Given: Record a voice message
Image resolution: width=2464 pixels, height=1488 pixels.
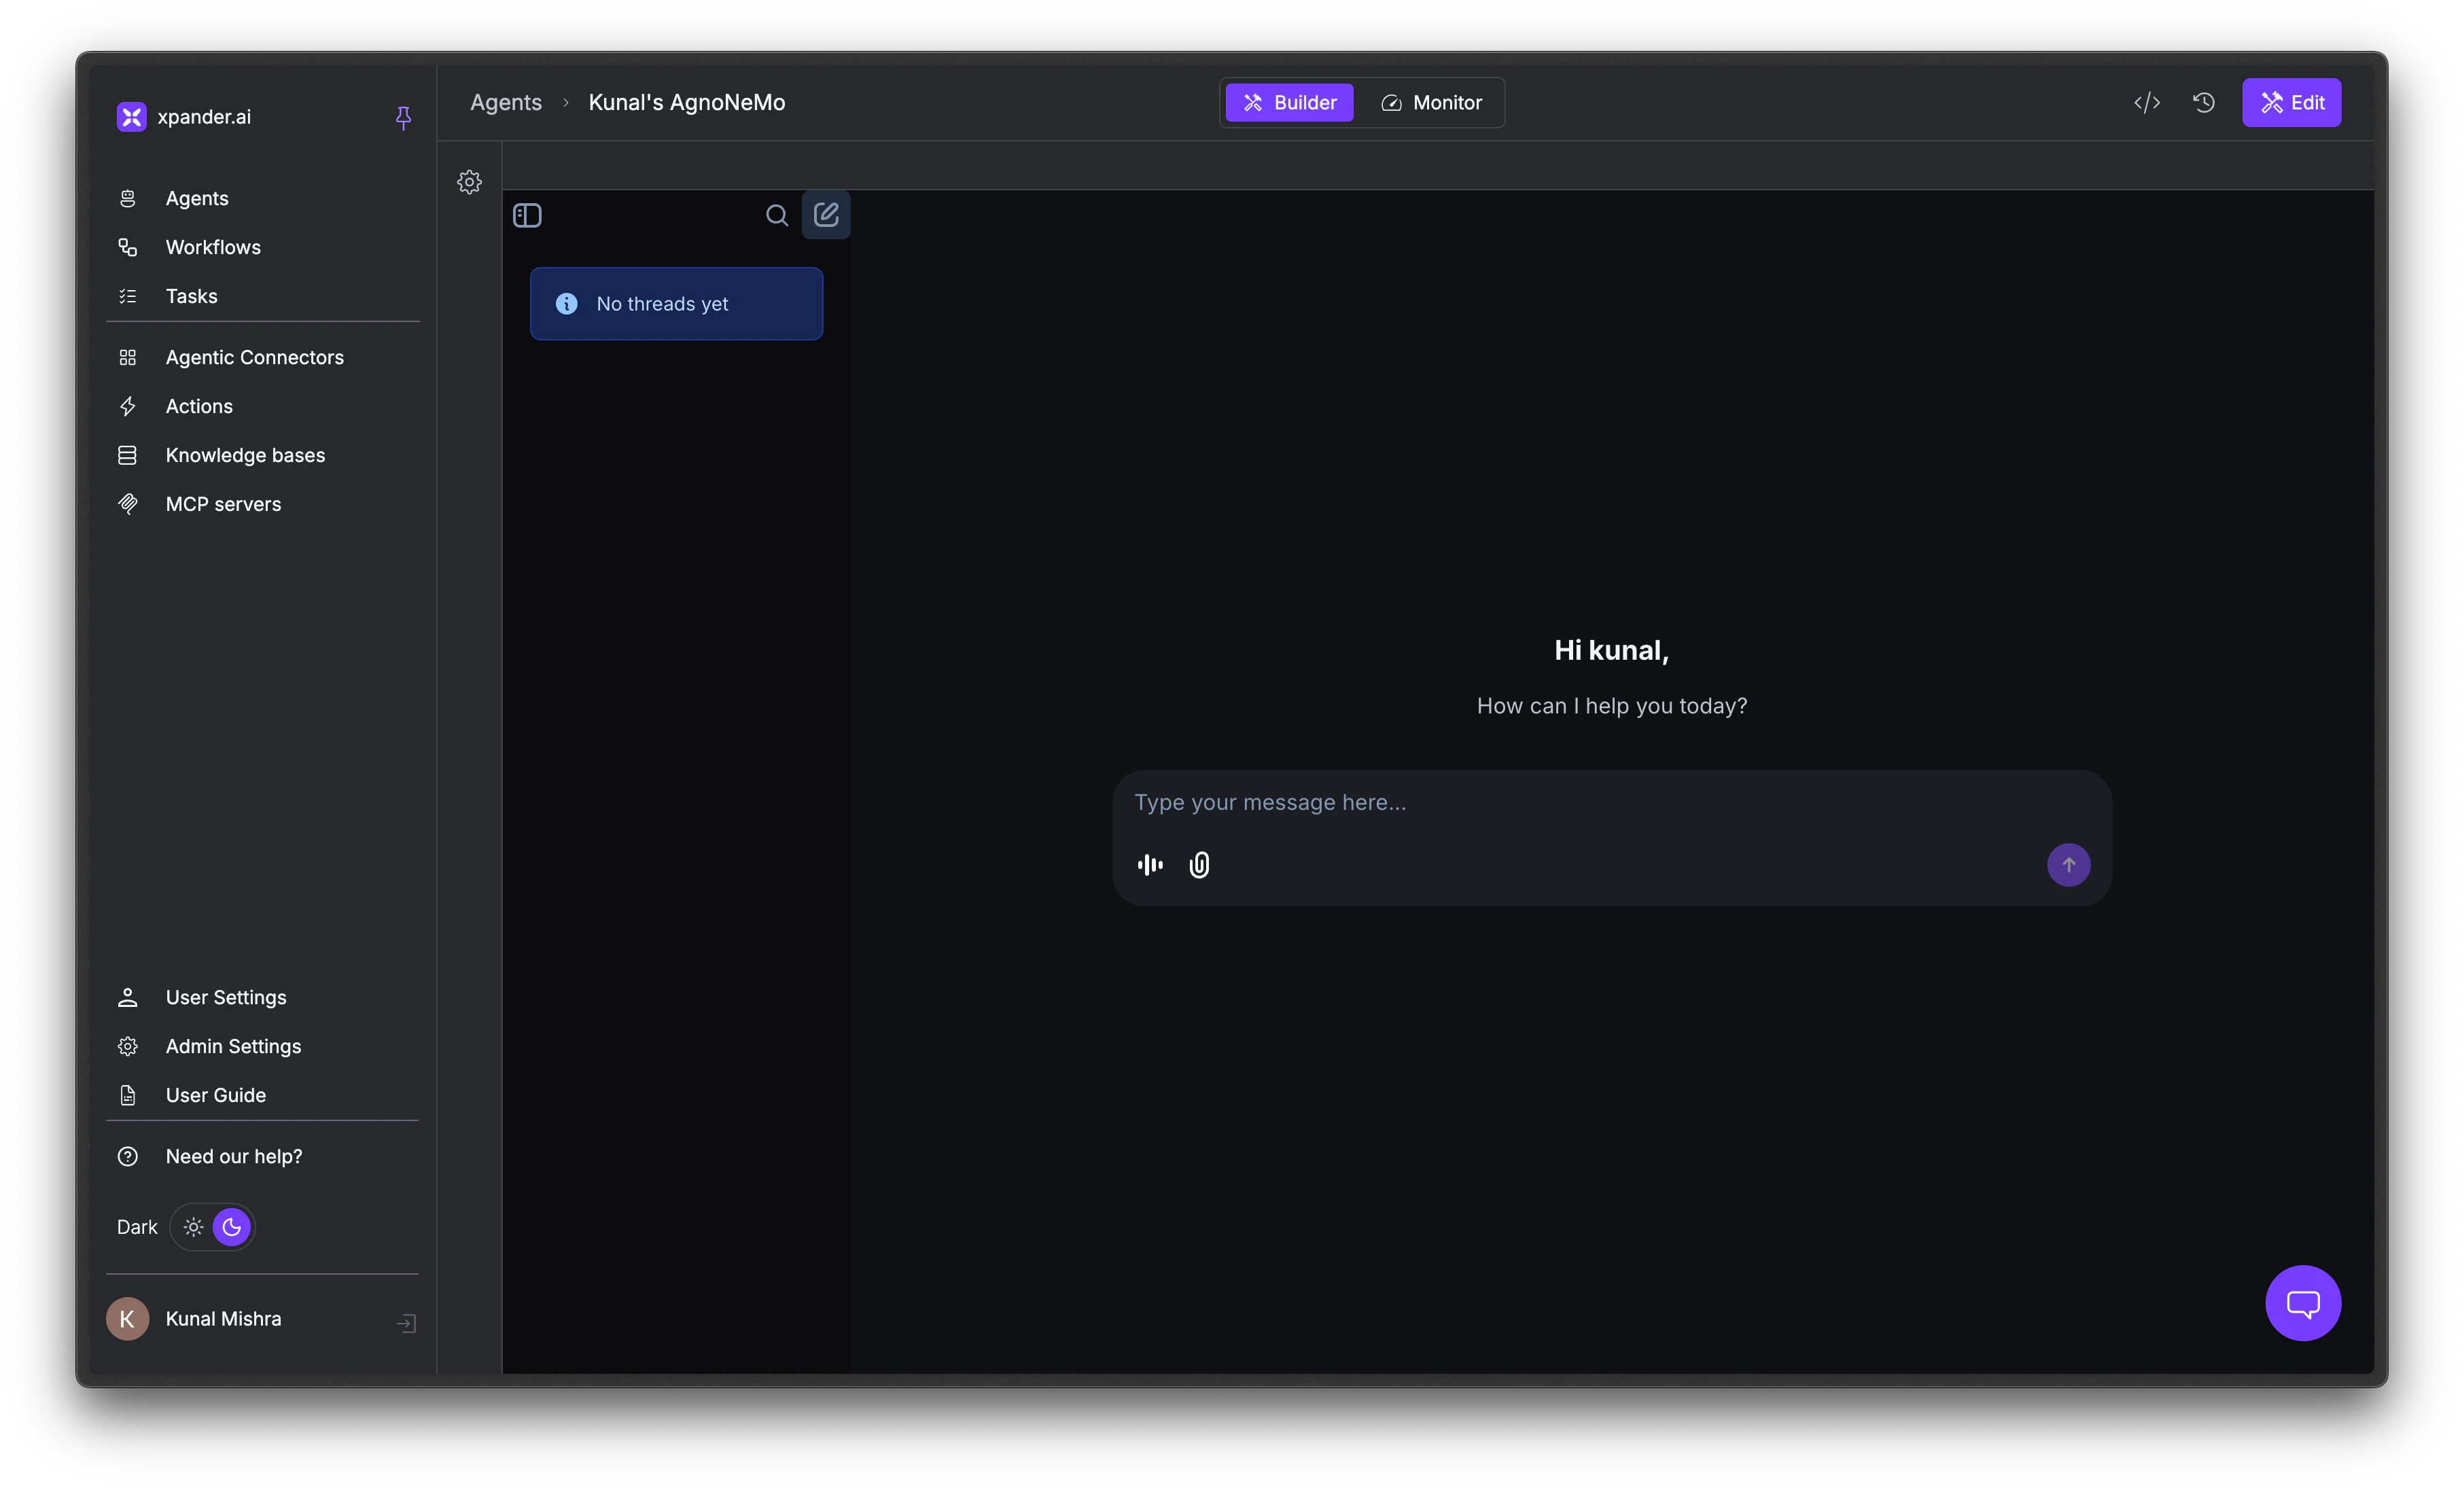Looking at the screenshot, I should tap(1149, 865).
